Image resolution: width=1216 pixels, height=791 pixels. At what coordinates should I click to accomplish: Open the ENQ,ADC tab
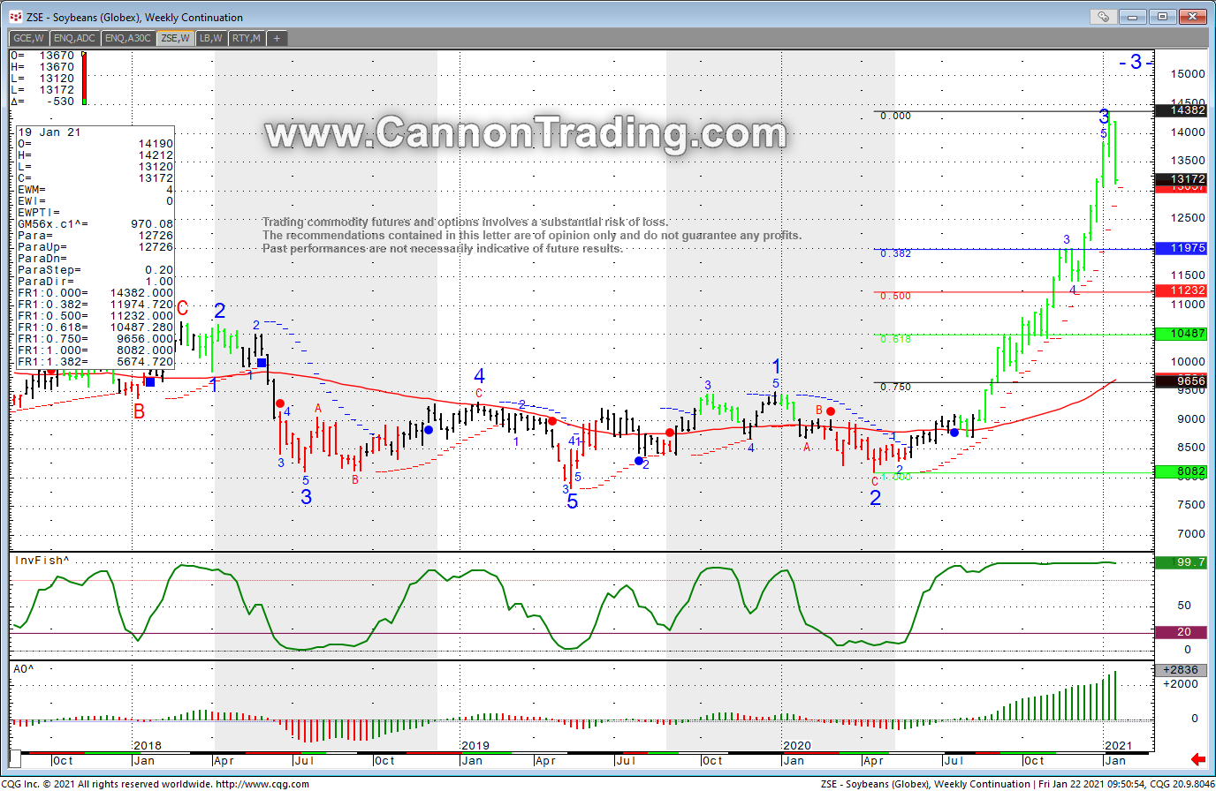click(74, 38)
